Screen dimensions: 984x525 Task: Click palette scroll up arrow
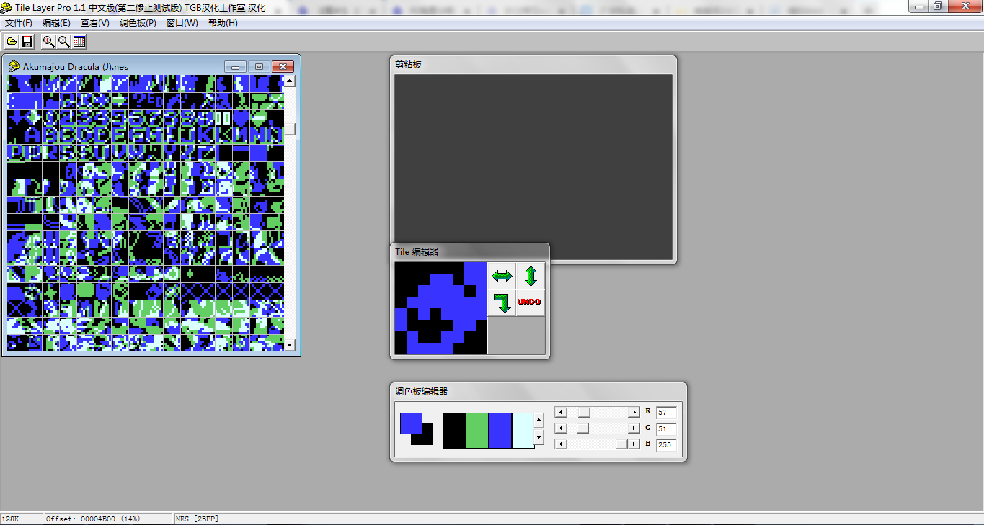click(x=538, y=419)
